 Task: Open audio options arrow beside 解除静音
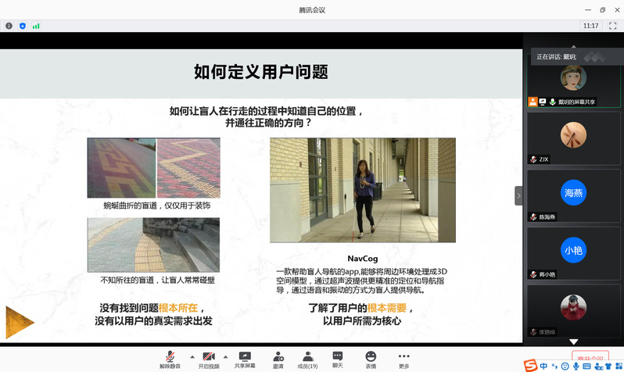pyautogui.click(x=188, y=356)
